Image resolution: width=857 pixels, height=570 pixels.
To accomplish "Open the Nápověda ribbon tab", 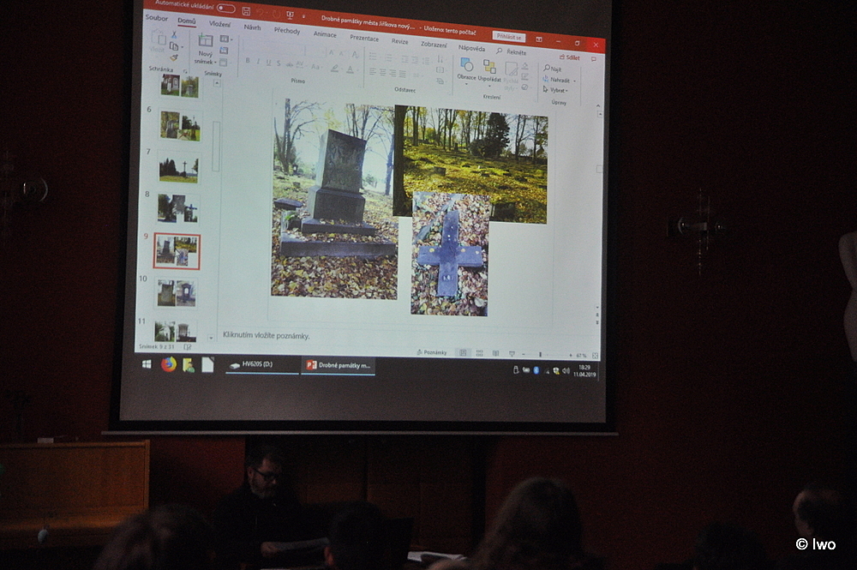I will [471, 48].
